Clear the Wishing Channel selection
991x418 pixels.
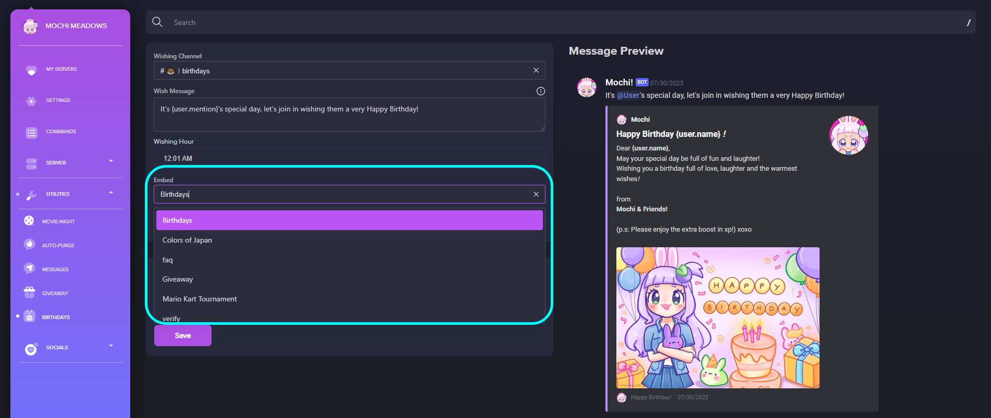(536, 70)
